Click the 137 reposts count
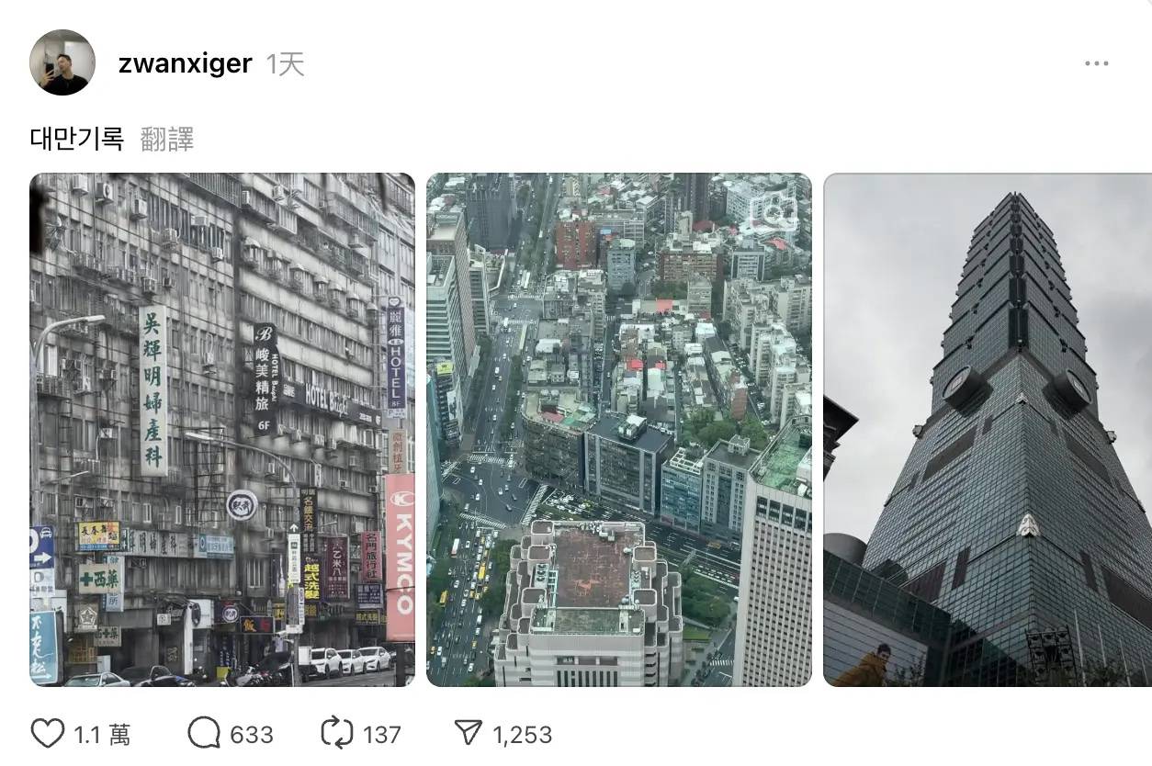The image size is (1152, 766). point(381,735)
